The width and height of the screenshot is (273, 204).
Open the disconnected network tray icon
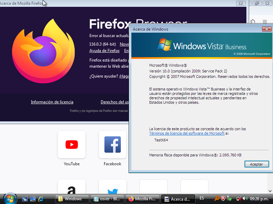click(x=239, y=198)
